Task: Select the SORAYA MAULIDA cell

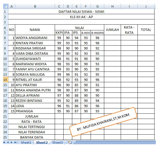Action: click(35, 74)
